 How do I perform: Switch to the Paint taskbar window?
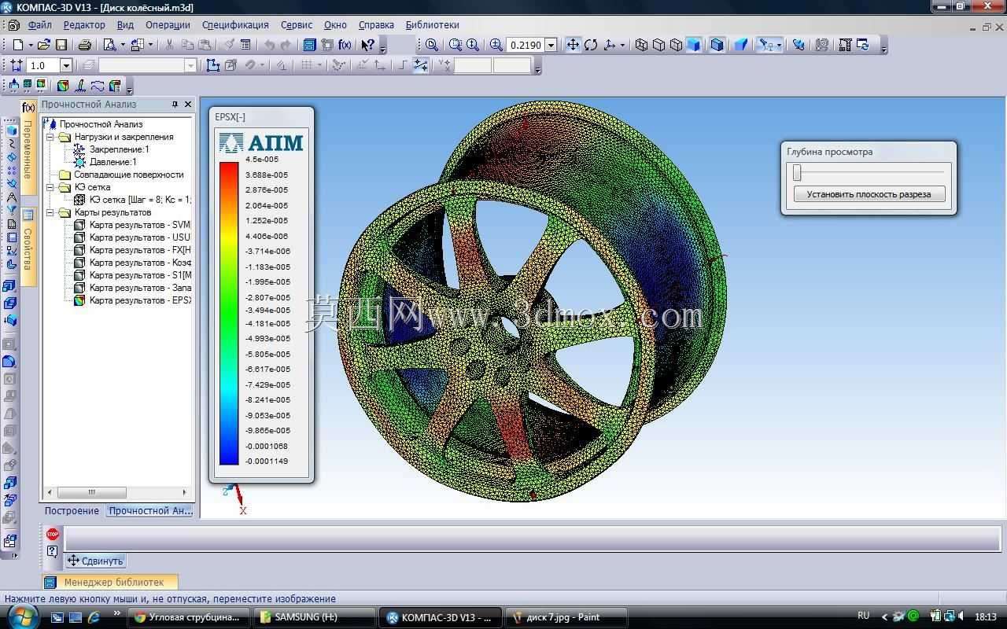[566, 617]
